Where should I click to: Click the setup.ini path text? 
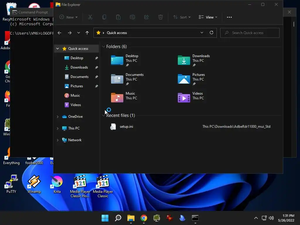coord(236,127)
